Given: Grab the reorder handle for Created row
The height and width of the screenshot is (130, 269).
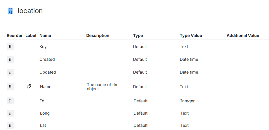Looking at the screenshot, I should (x=10, y=59).
